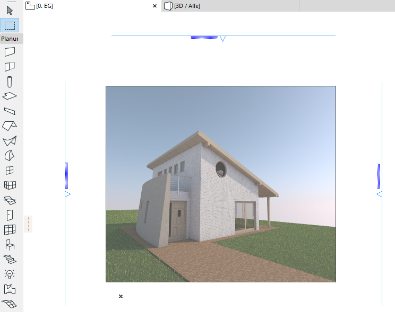This screenshot has height=312, width=395.
Task: Select the Curtain Wall tool
Action: 10,230
